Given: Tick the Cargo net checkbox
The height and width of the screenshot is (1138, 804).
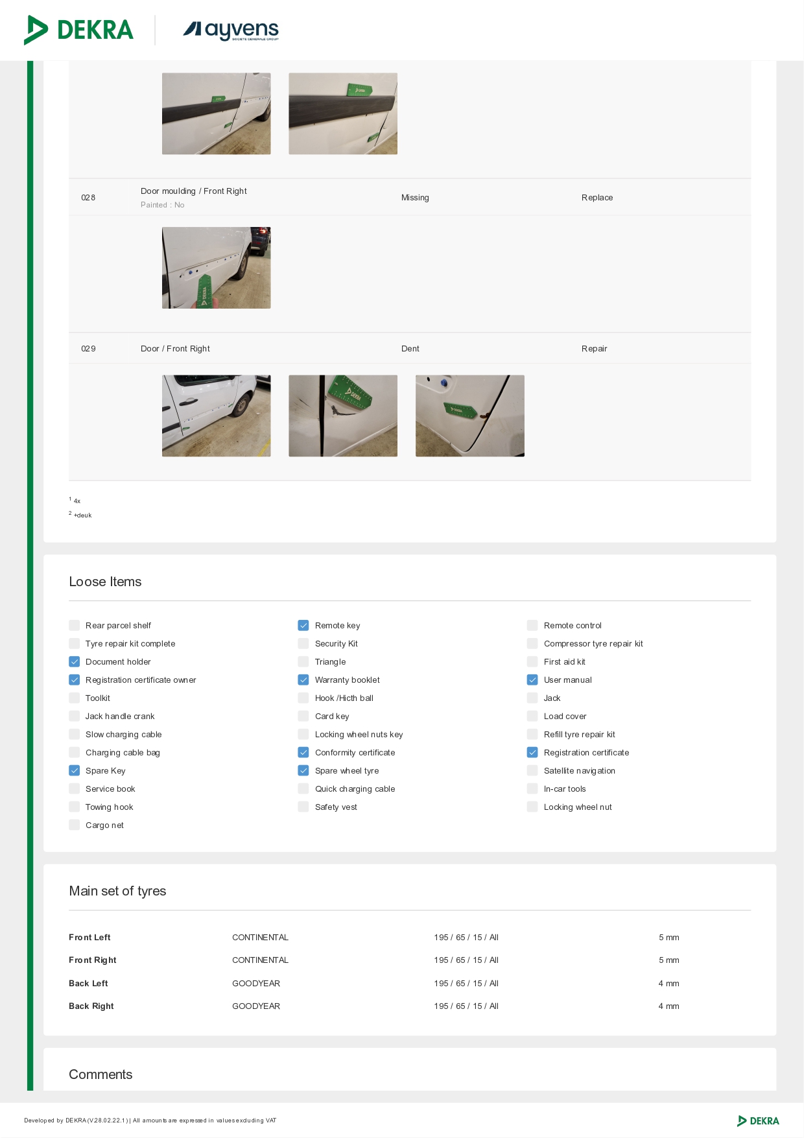Looking at the screenshot, I should tap(75, 825).
